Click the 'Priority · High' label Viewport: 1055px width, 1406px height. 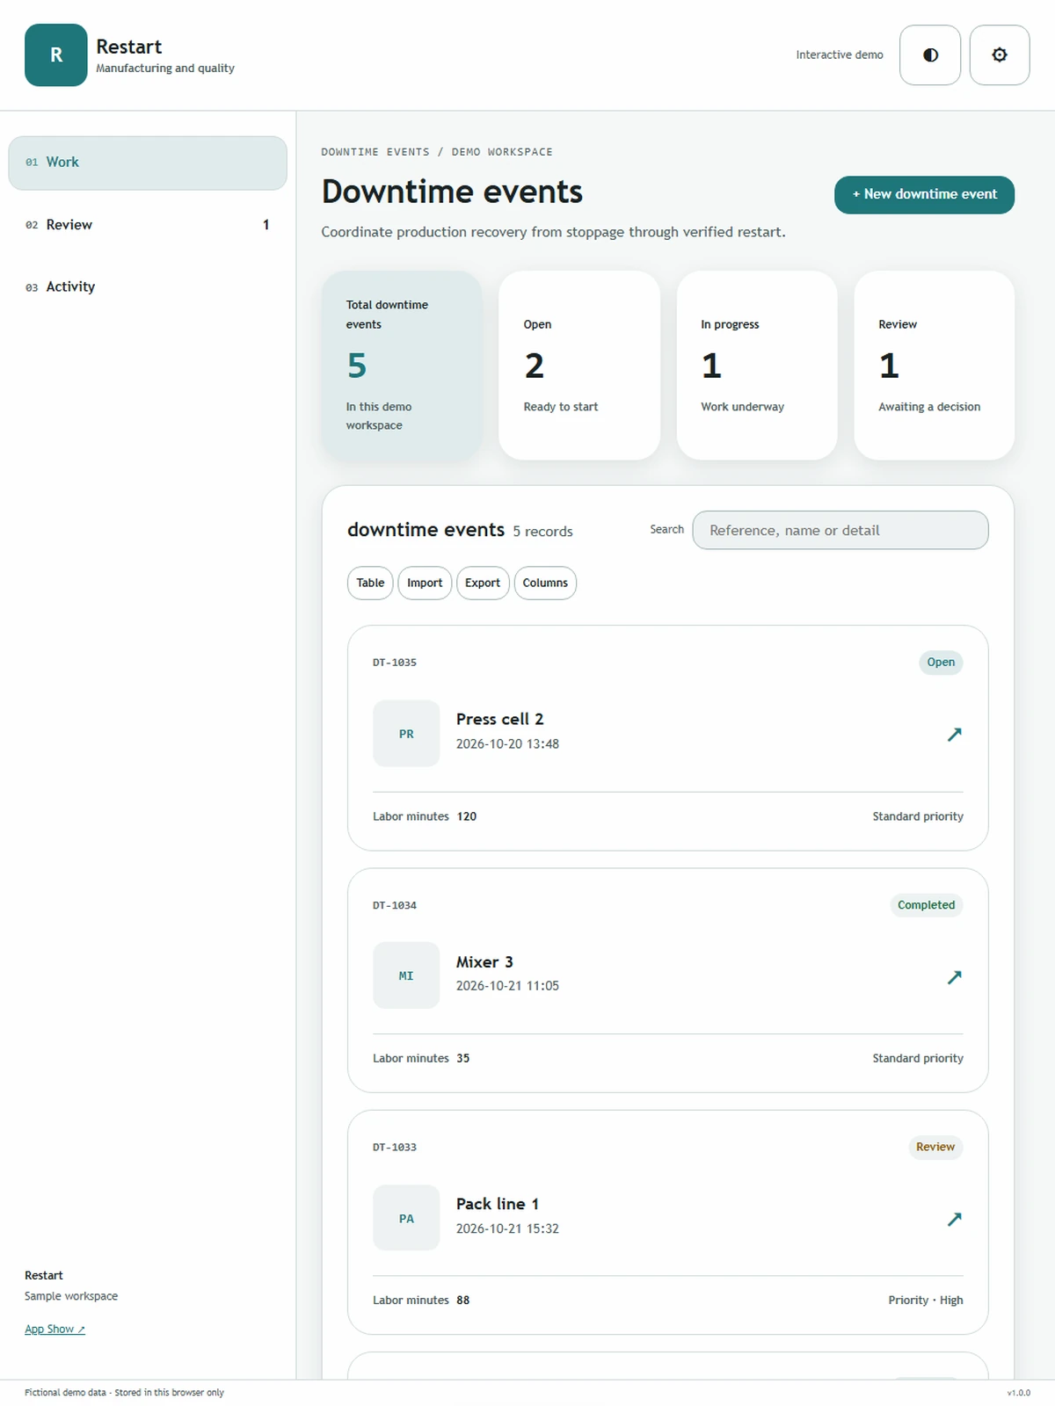point(926,1300)
